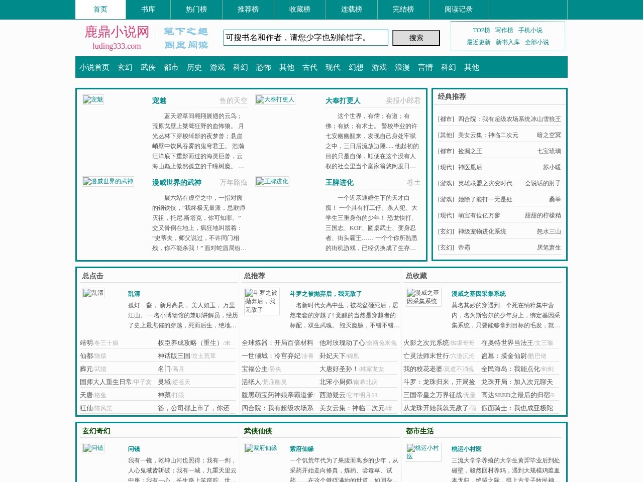
Task: Open 全球炼器：开局百倍材料 link
Action: (277, 343)
